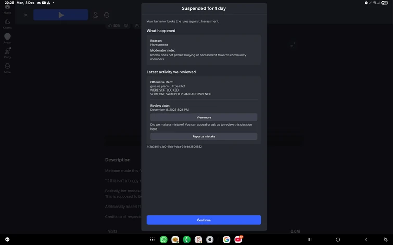
Task: Tap the recent apps navigation button
Action: [x=310, y=240]
